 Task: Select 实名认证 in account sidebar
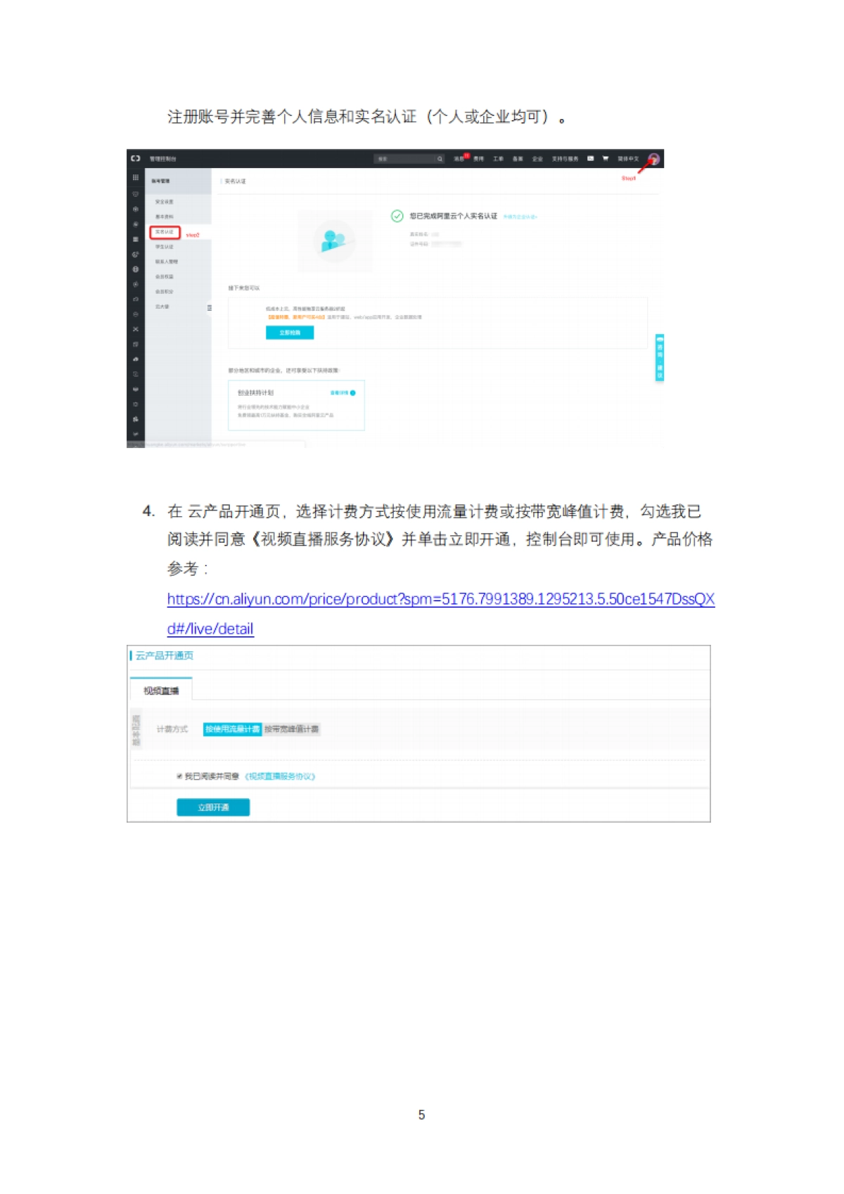pos(165,232)
